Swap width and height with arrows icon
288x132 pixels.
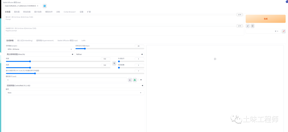(x=114, y=63)
